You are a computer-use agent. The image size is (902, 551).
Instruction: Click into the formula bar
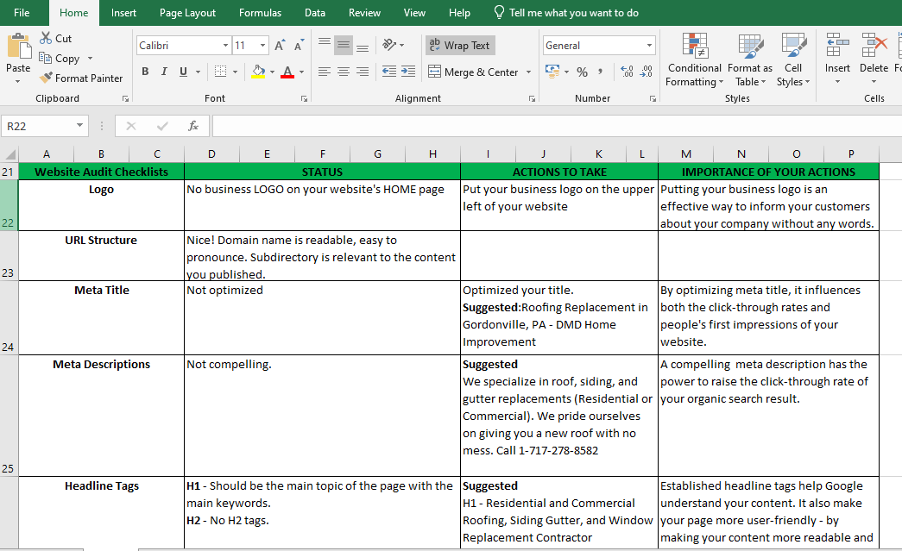click(x=557, y=126)
